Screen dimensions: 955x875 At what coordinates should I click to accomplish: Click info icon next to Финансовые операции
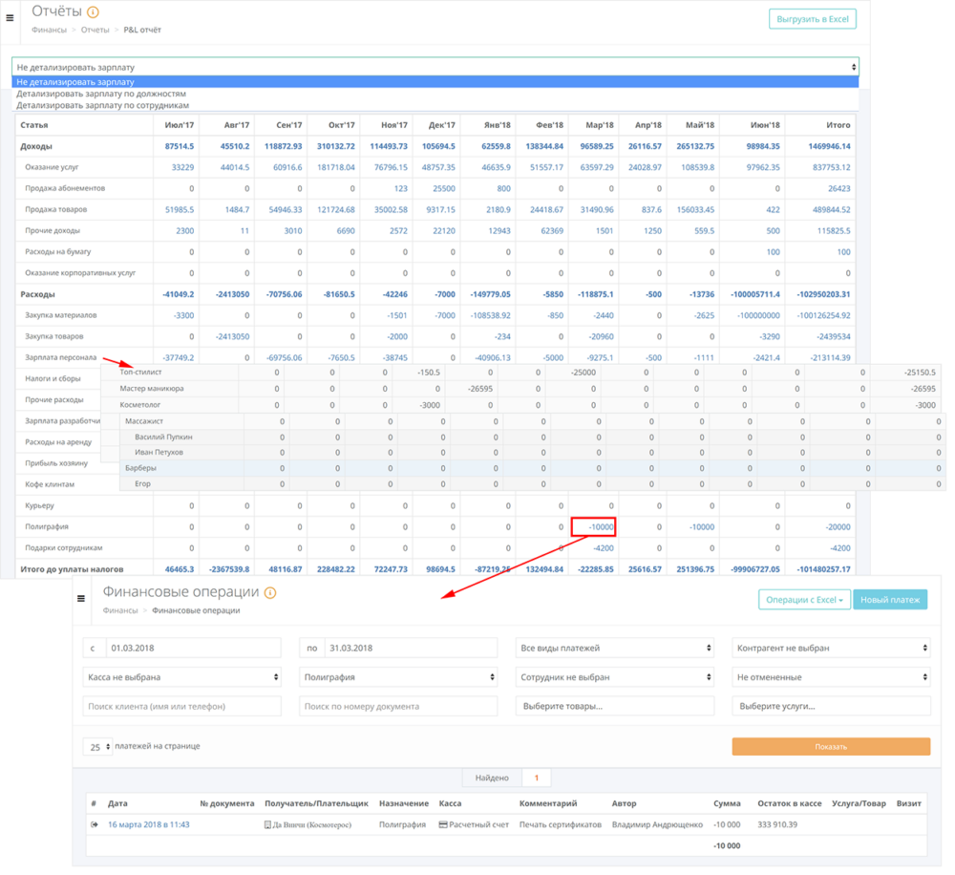(x=270, y=593)
